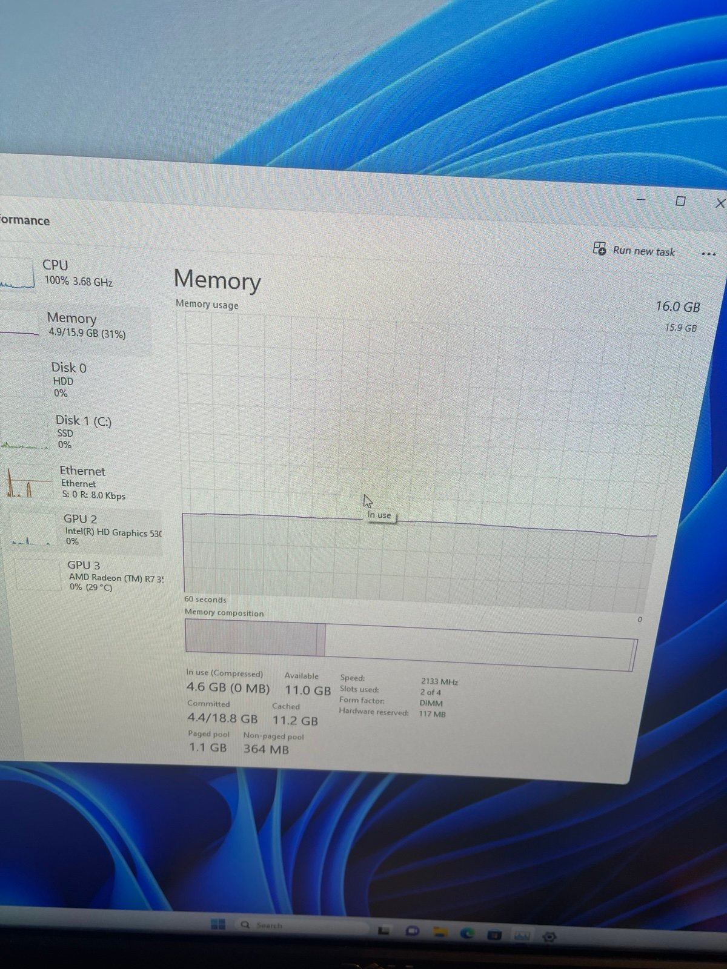Click Run new task

tap(634, 250)
